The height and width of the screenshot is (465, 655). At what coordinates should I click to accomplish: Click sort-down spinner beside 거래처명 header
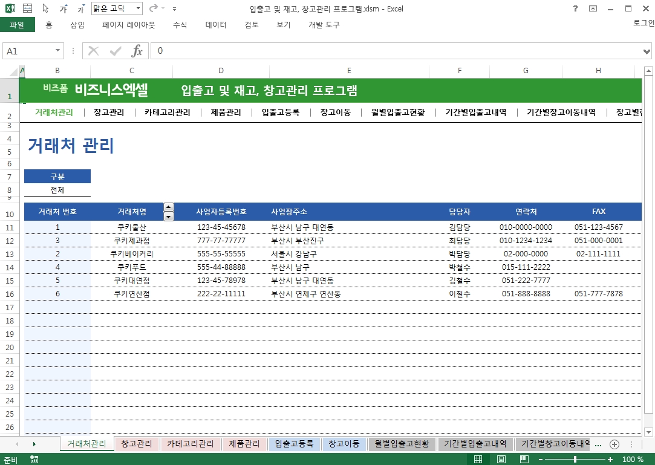click(169, 216)
